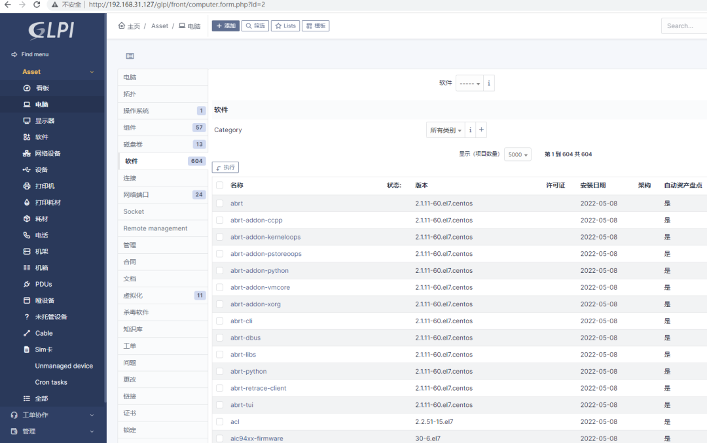The height and width of the screenshot is (443, 707).
Task: Open 未托管设备 in sidebar
Action: click(x=51, y=317)
